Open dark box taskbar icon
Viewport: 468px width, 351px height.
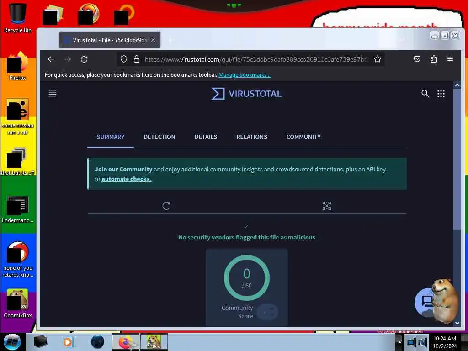(40, 342)
